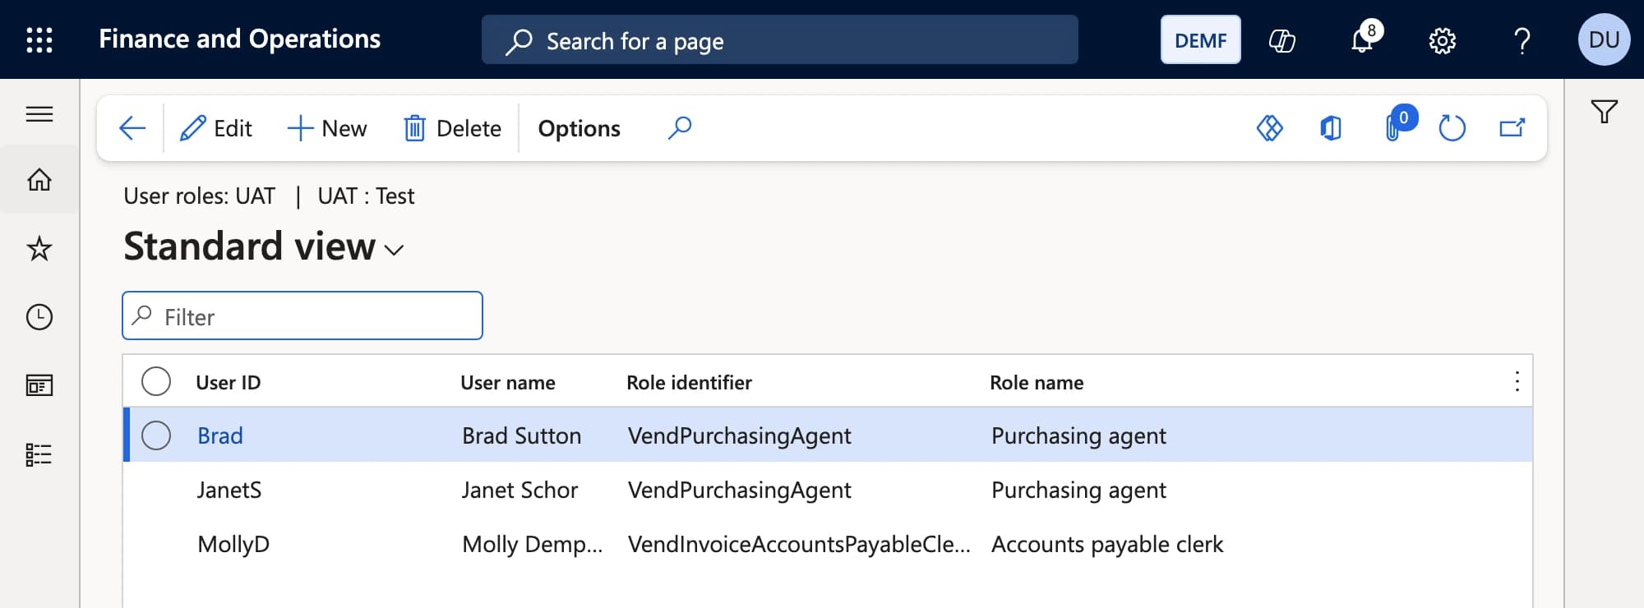
Task: Click the Janet Schor name cell
Action: click(x=520, y=490)
